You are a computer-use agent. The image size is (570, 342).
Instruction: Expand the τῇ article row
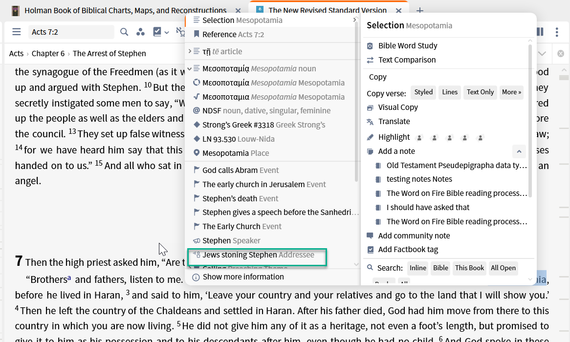[190, 51]
